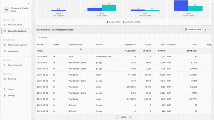Click the pin icon beside Period header

[x=49, y=44]
